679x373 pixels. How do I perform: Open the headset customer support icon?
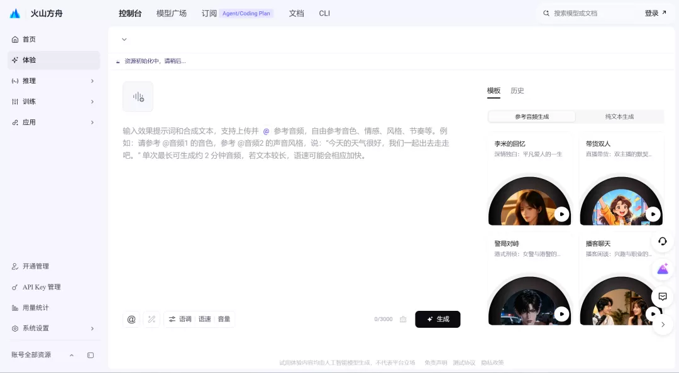pyautogui.click(x=663, y=241)
